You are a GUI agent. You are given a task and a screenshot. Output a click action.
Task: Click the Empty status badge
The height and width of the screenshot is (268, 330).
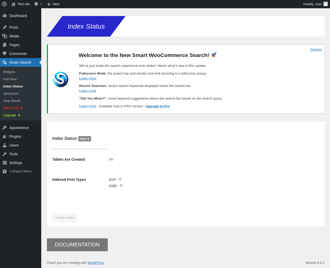85,139
